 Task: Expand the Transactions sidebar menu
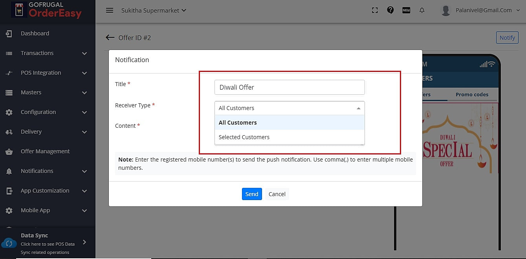[47, 53]
